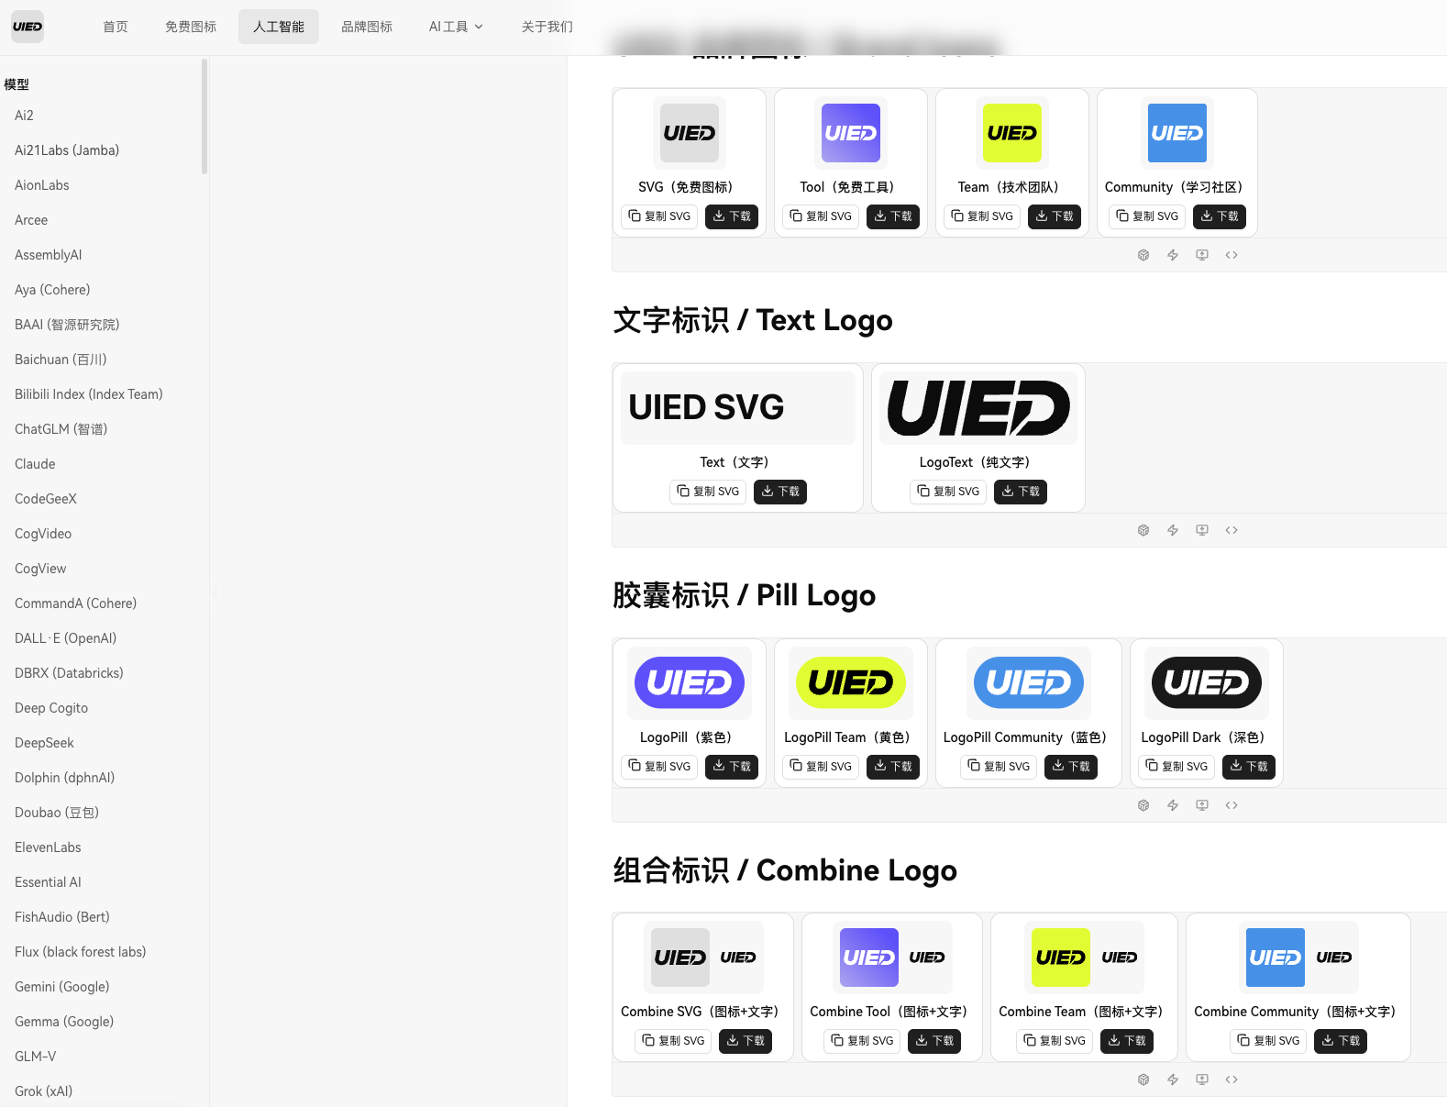Screen dimensions: 1447x1107
Task: Select the yellow Team（技术团队）logo tile
Action: pyautogui.click(x=1012, y=133)
